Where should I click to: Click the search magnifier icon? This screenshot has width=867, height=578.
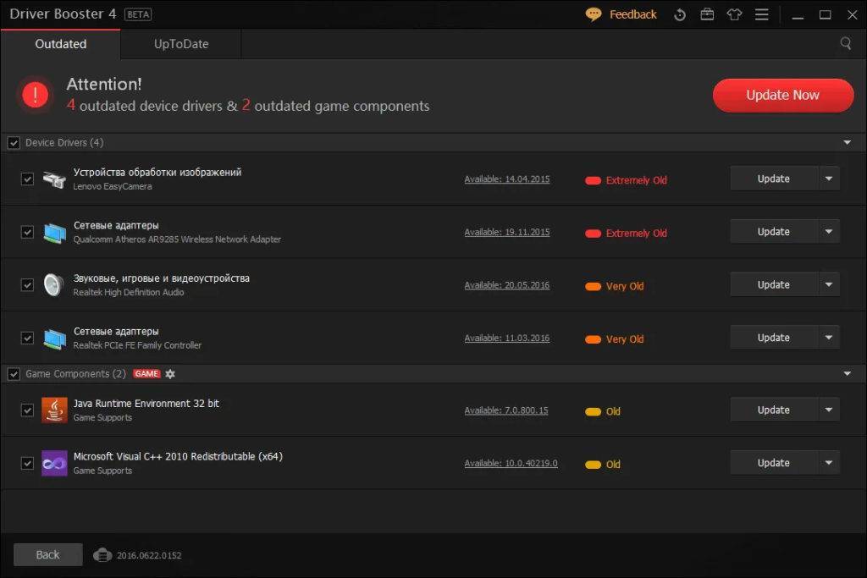846,43
